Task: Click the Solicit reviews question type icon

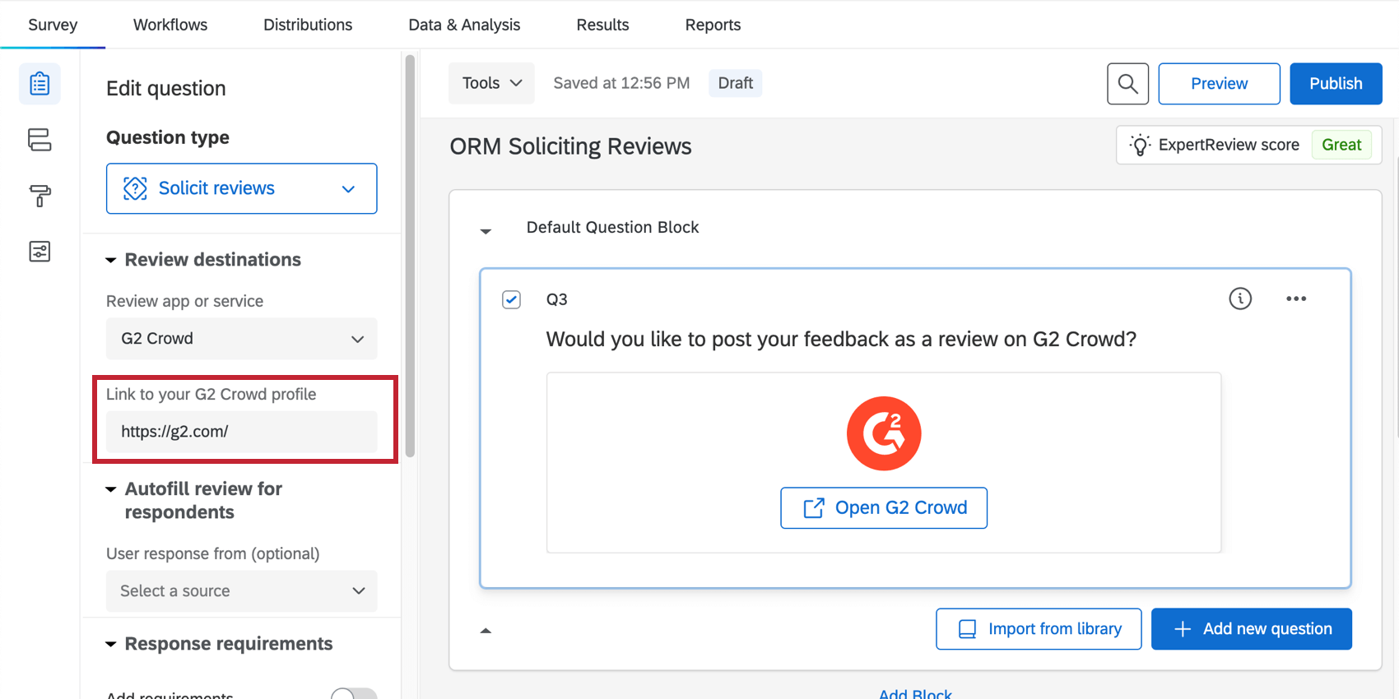Action: [x=135, y=188]
